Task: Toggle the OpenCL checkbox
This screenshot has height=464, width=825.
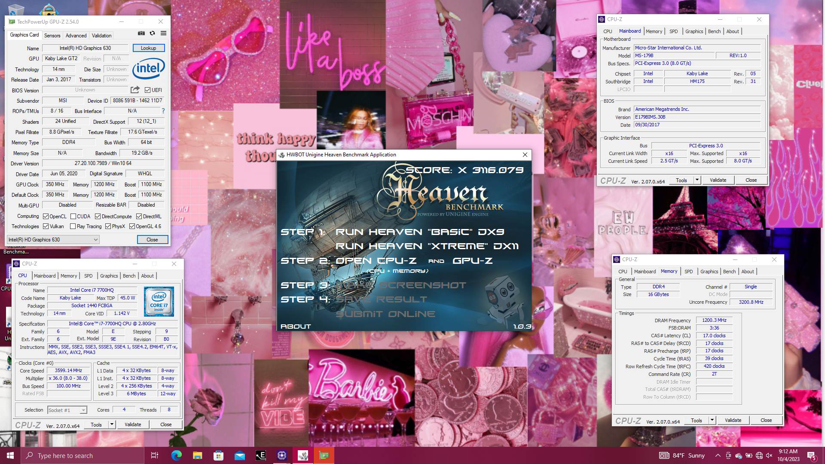Action: coord(46,217)
